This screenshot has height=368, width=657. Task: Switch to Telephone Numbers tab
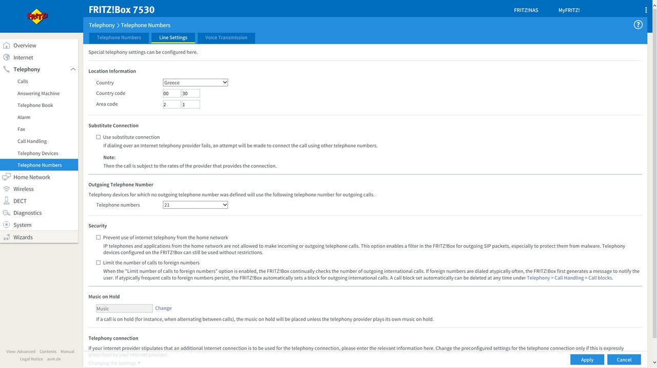coord(119,38)
